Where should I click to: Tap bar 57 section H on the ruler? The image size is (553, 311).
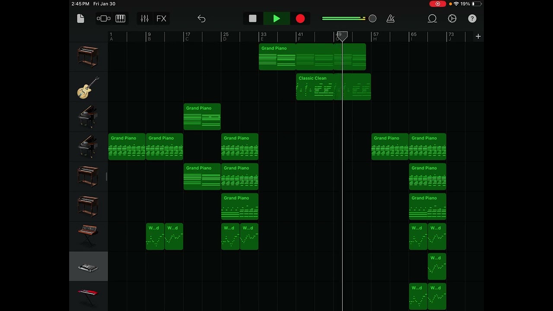coord(375,36)
